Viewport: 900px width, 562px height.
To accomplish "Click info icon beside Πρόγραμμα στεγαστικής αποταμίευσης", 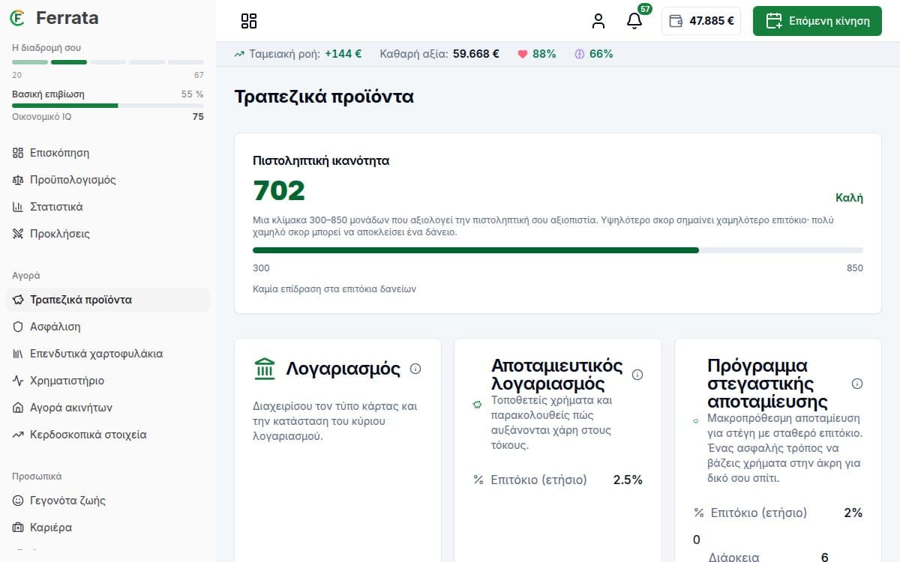I will tap(857, 384).
